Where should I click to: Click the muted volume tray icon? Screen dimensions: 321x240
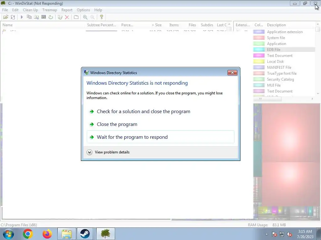[x=289, y=234]
